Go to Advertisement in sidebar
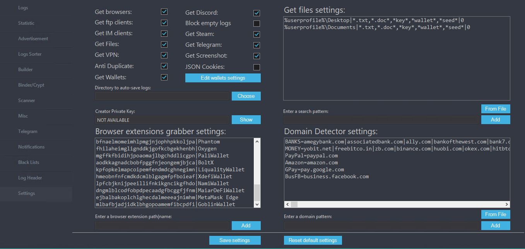Image resolution: width=525 pixels, height=249 pixels. pos(36,39)
